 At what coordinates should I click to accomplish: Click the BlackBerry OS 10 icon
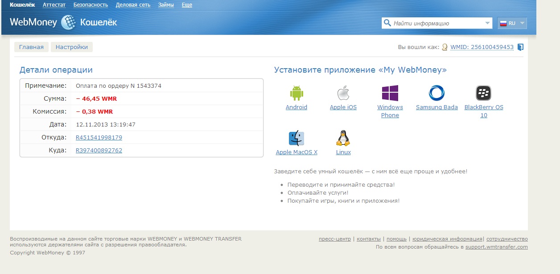[x=484, y=93]
